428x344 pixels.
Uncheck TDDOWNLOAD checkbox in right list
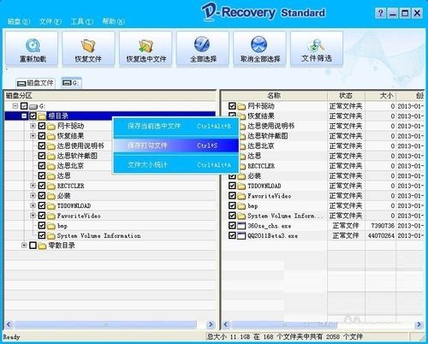pyautogui.click(x=232, y=186)
